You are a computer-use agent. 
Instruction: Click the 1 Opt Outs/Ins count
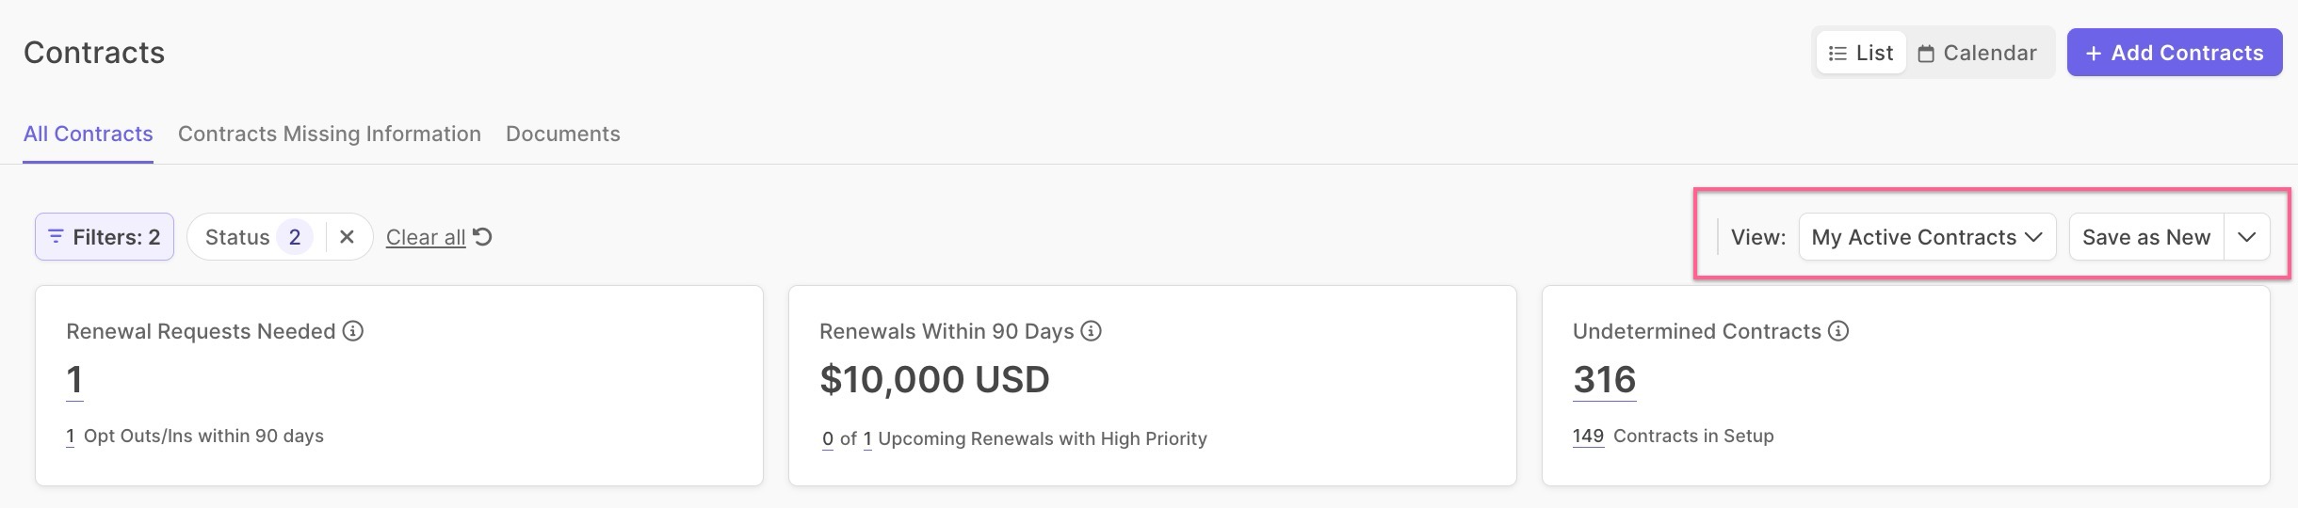tap(71, 437)
